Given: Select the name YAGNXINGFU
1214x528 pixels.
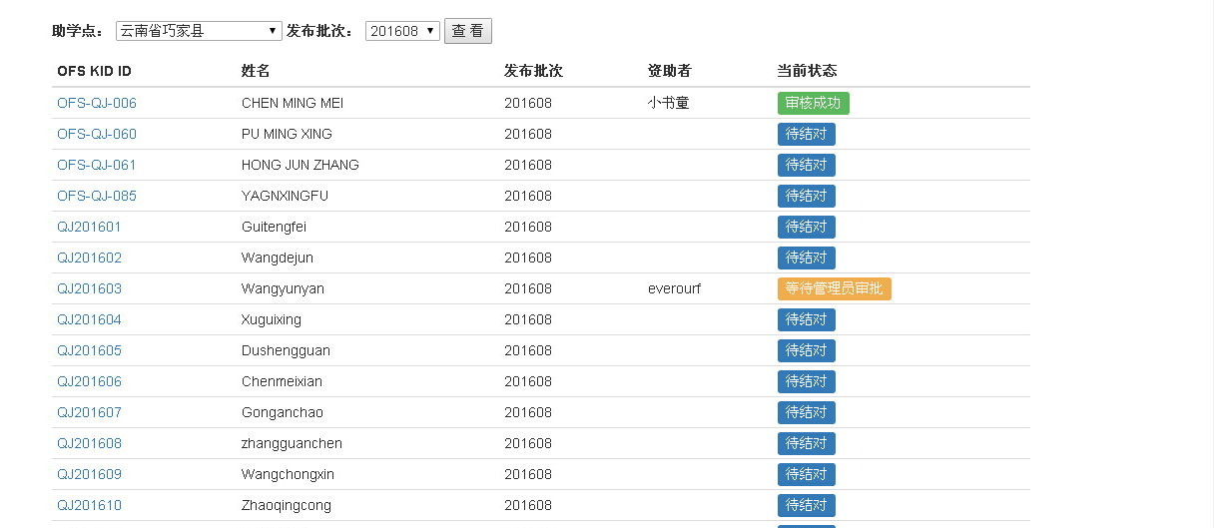Looking at the screenshot, I should pos(285,196).
